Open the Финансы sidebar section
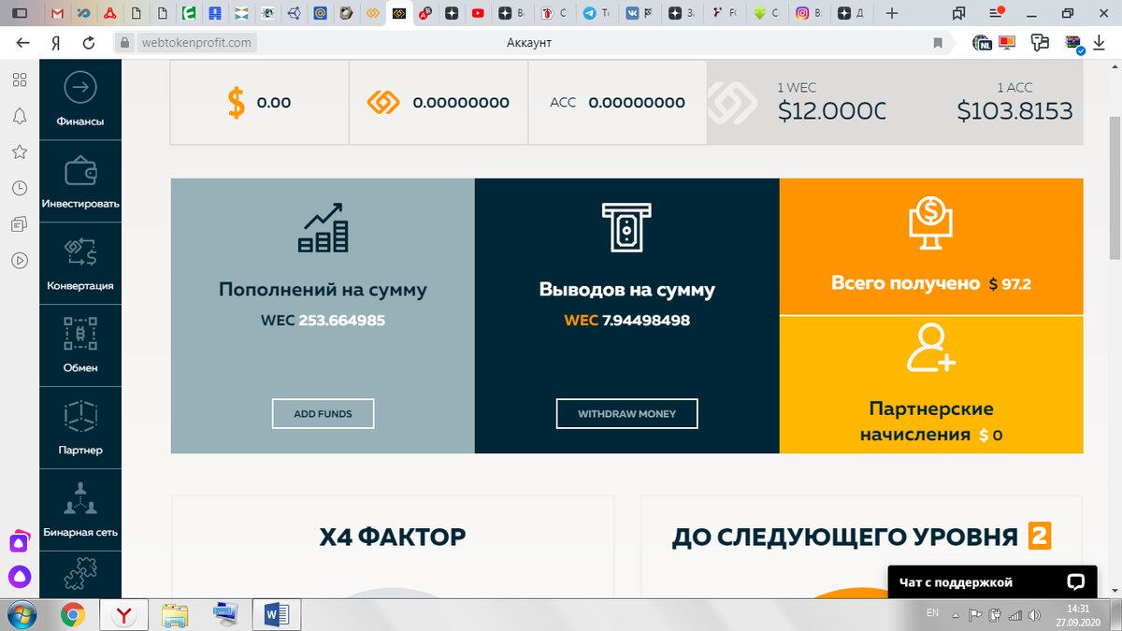Screen dimensions: 1122x631 pos(80,99)
